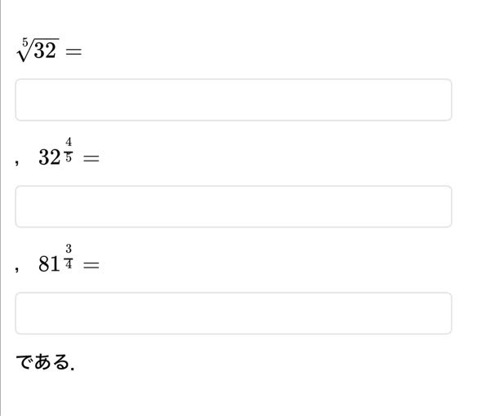Click the equals sign after 81 to the 3/4
Viewport: 490px width, 416px height.
click(91, 264)
